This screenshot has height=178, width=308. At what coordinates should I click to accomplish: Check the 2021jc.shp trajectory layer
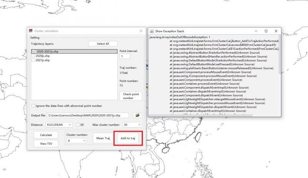(33, 60)
